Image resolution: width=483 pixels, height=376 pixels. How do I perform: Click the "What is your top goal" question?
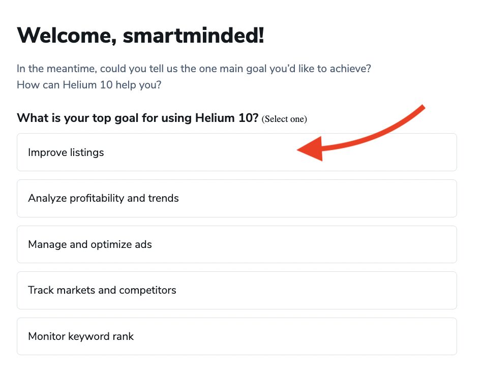(137, 118)
